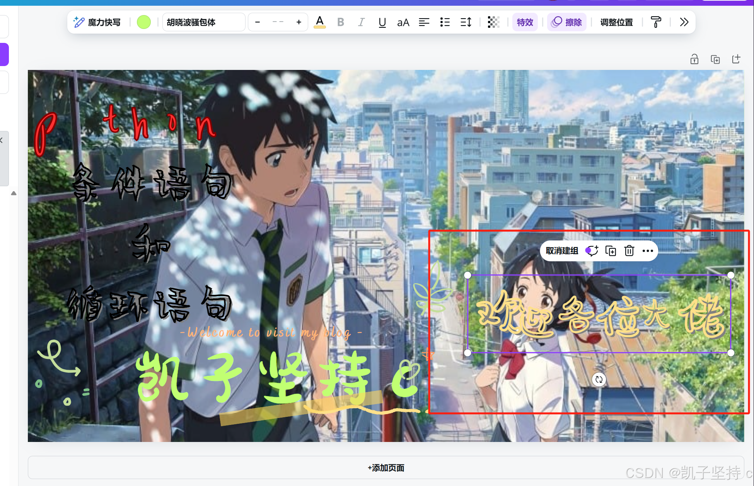The height and width of the screenshot is (486, 754).
Task: Expand more toolbar options chevron
Action: 684,22
